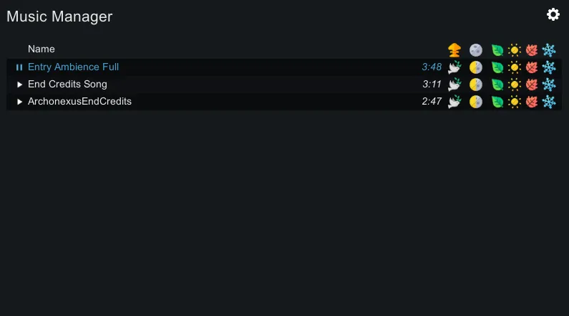Click the mushroom cloud header icon

[x=454, y=50]
